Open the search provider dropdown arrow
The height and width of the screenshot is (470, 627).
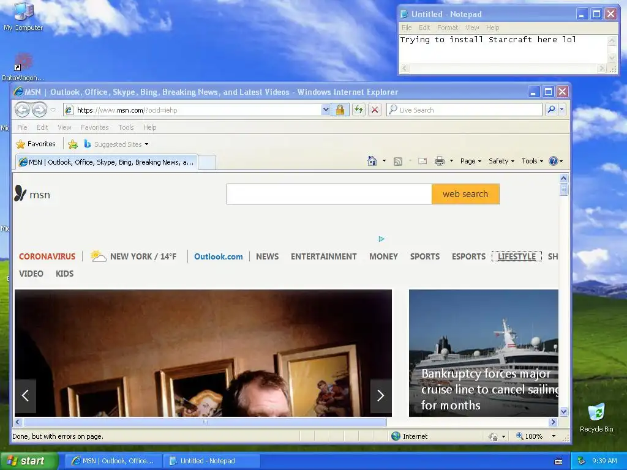click(562, 110)
